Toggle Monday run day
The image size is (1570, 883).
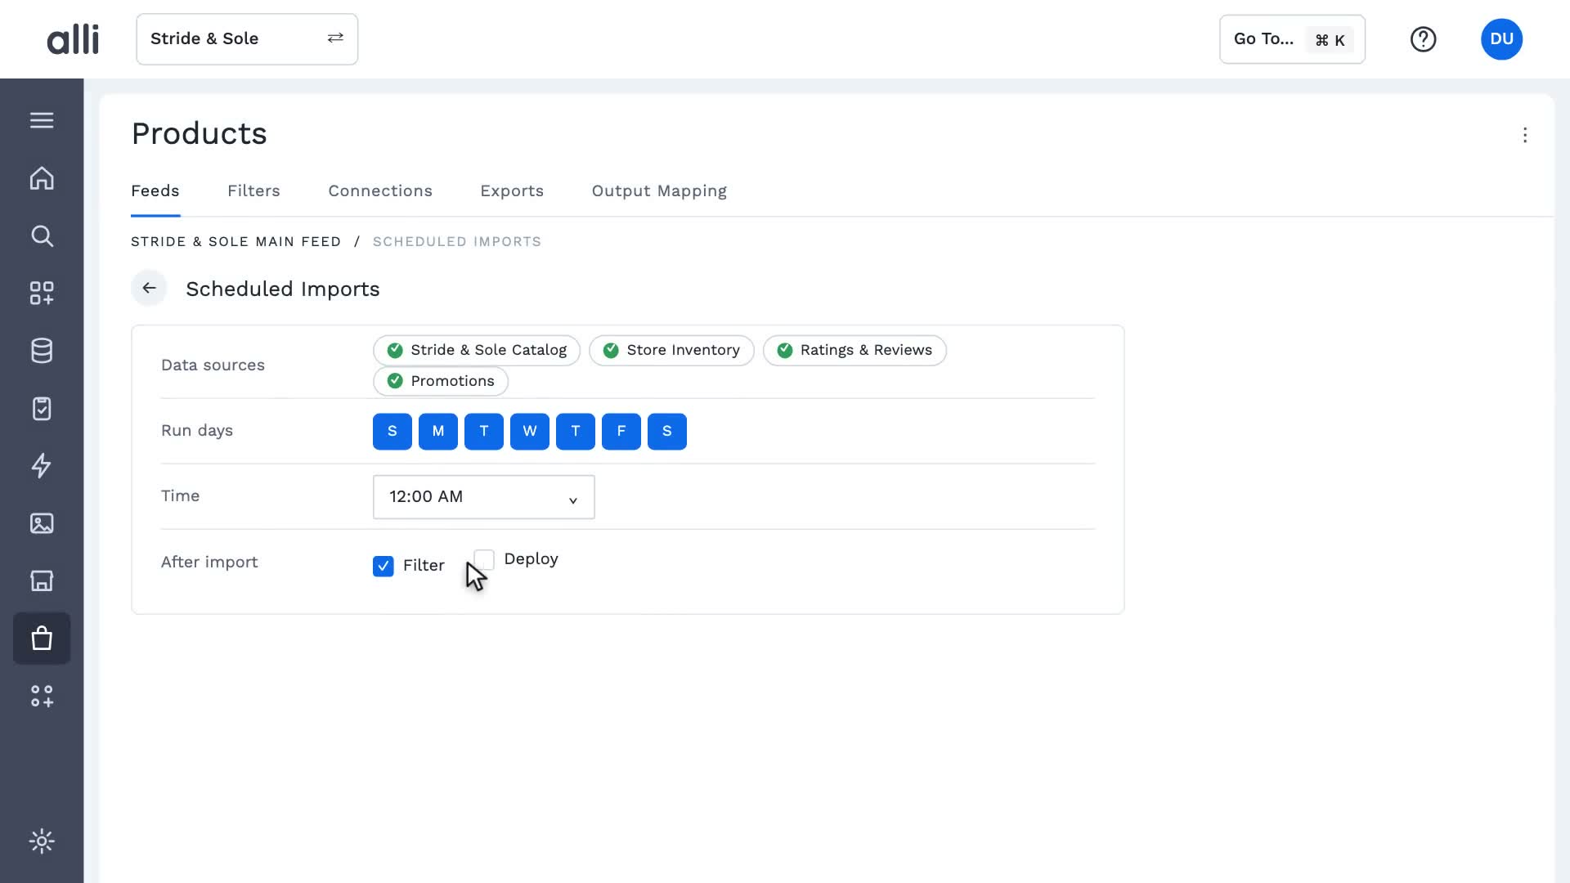click(x=438, y=432)
